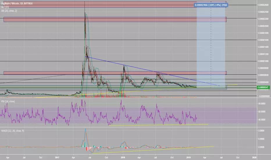The image size is (271, 160).
Task: Click the 0.00000400 price axis label
Action: [263, 82]
